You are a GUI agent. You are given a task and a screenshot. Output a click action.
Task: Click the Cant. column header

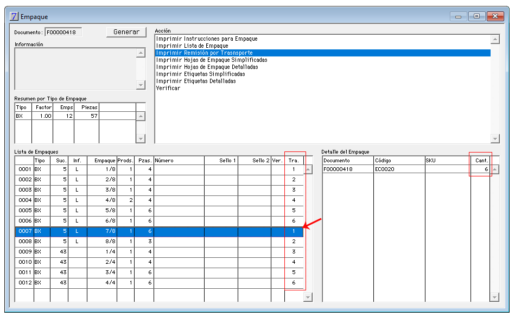pyautogui.click(x=480, y=161)
